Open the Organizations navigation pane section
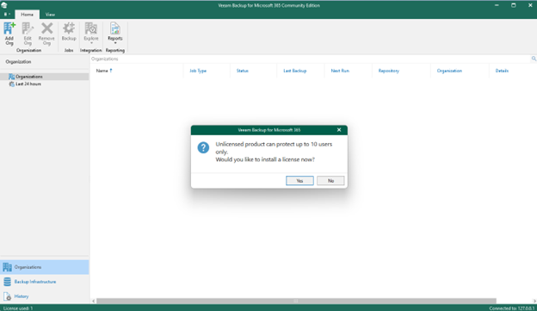 point(45,267)
